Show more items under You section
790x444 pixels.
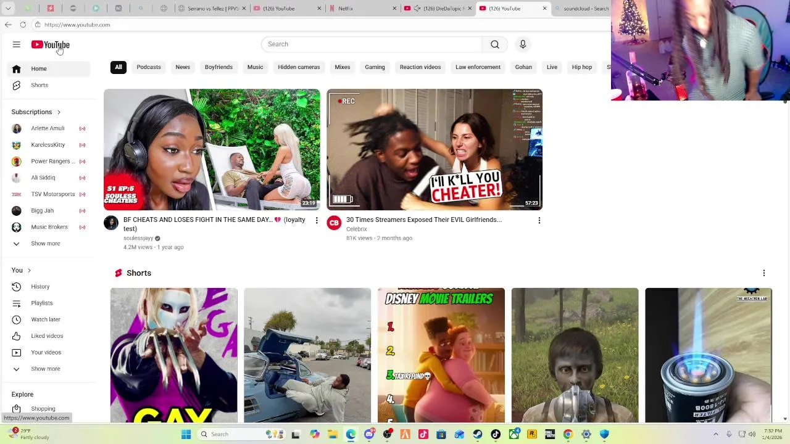[49, 369]
